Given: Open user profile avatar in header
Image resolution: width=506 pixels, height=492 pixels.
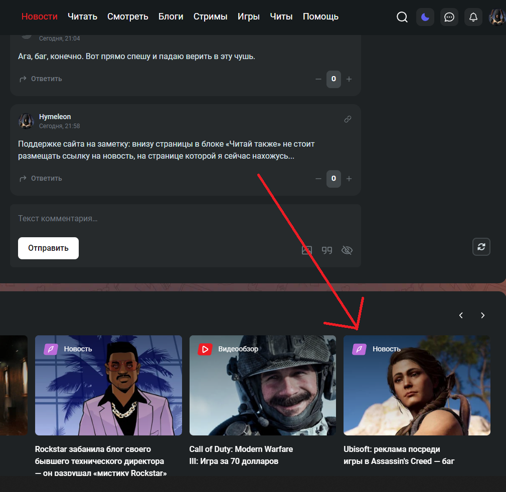Looking at the screenshot, I should [x=497, y=17].
